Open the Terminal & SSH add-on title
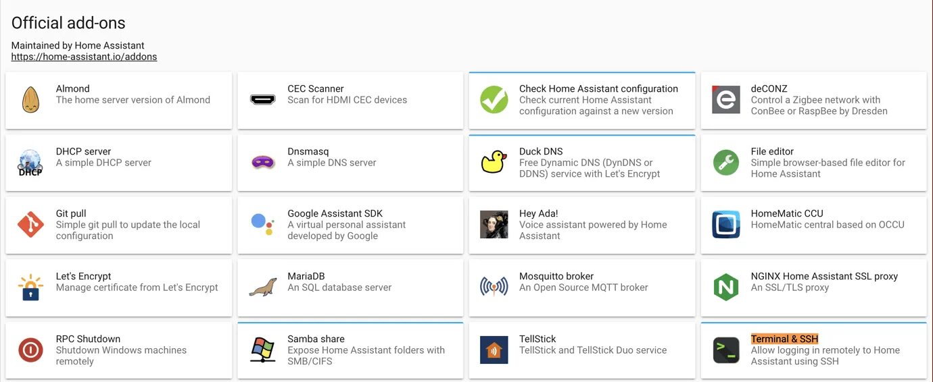Viewport: 933px width, 382px height. [784, 339]
